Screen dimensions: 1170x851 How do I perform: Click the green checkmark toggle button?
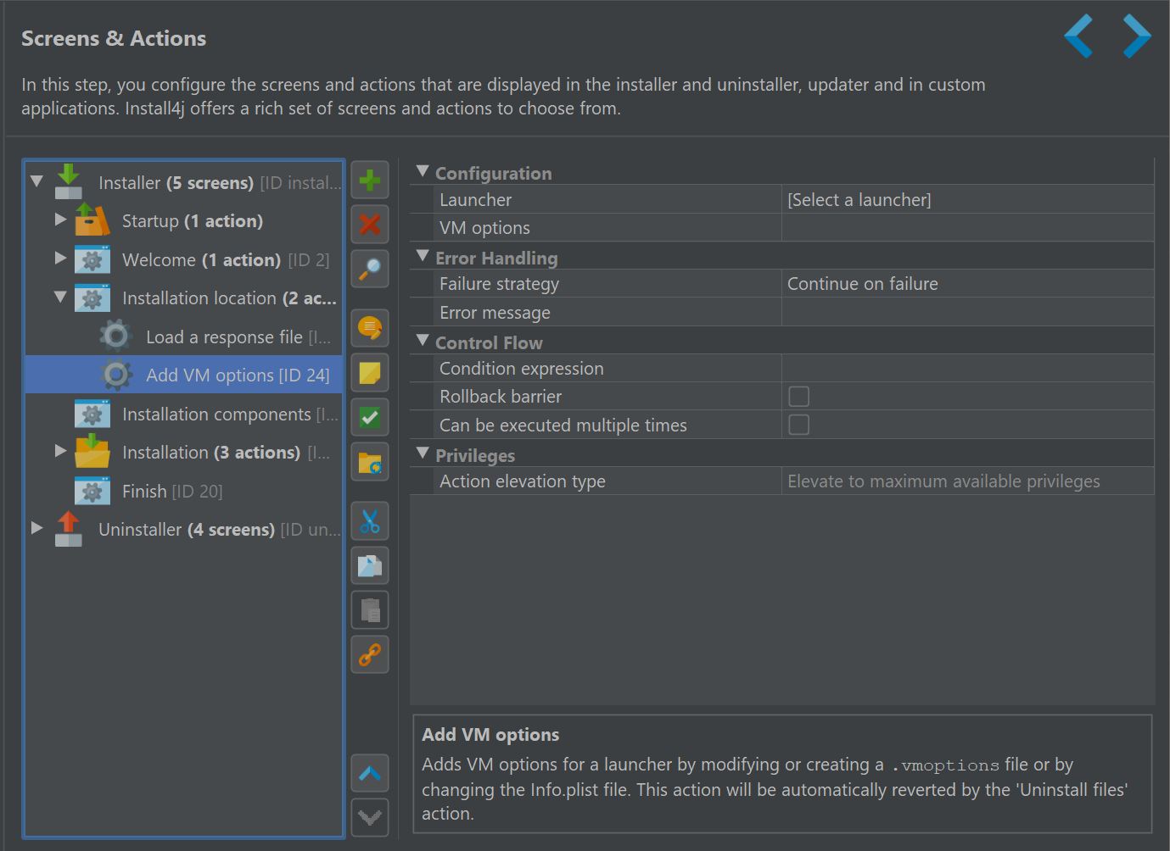click(x=370, y=417)
